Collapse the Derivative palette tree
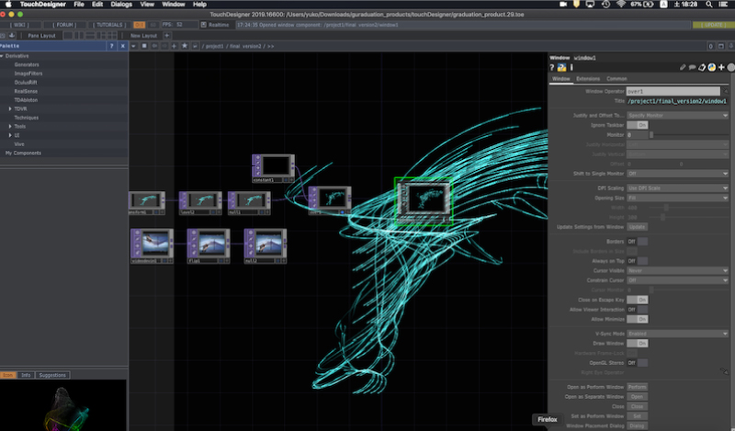Image resolution: width=735 pixels, height=431 pixels. (3, 56)
